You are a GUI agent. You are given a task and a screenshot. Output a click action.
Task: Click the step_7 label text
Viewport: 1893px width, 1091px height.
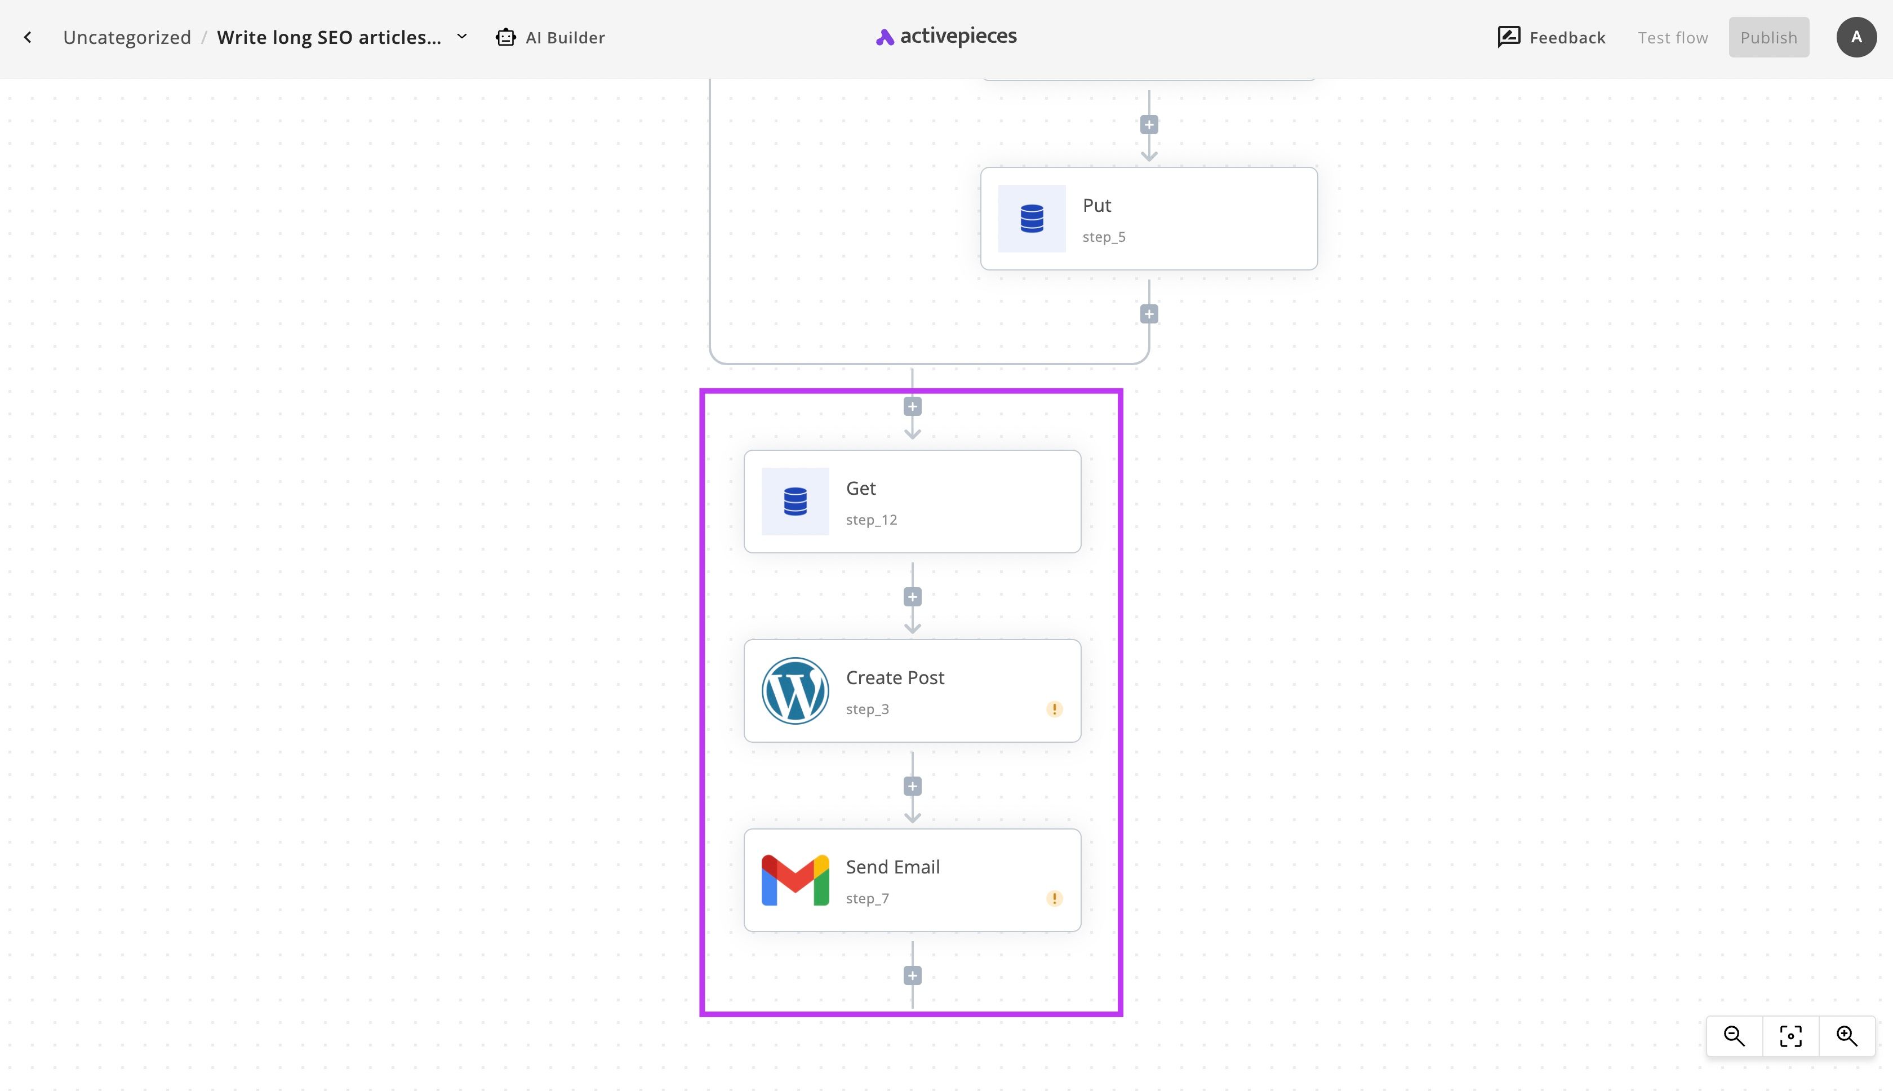click(868, 898)
